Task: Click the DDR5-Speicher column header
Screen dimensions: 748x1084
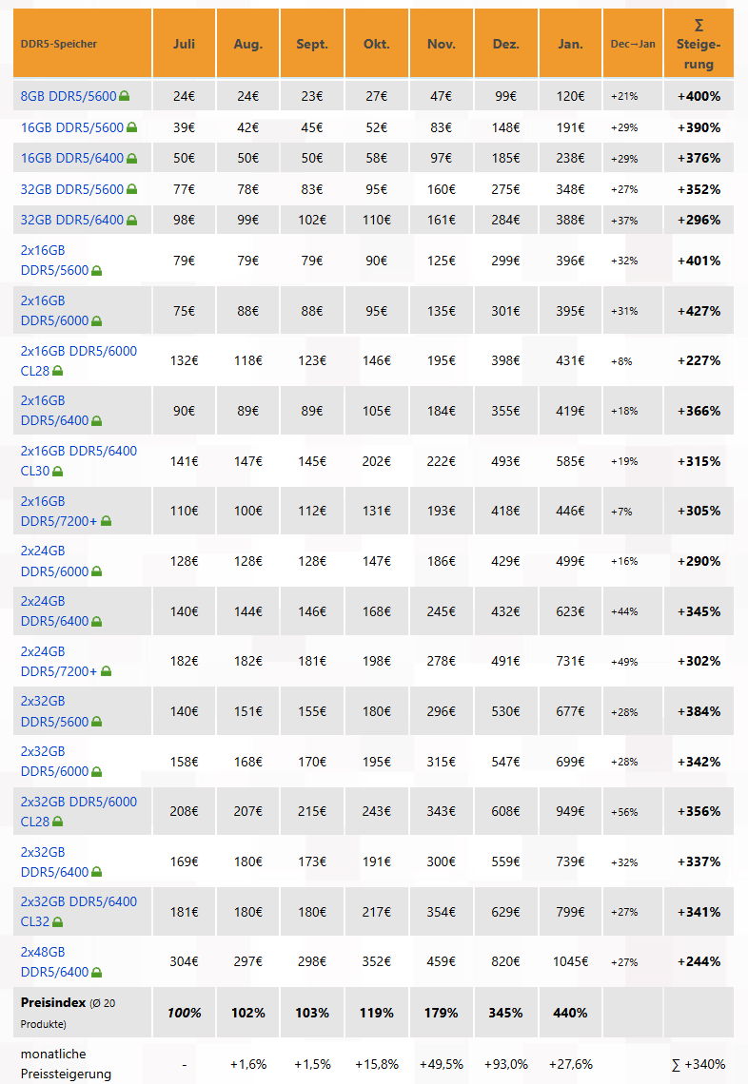Action: pos(59,44)
